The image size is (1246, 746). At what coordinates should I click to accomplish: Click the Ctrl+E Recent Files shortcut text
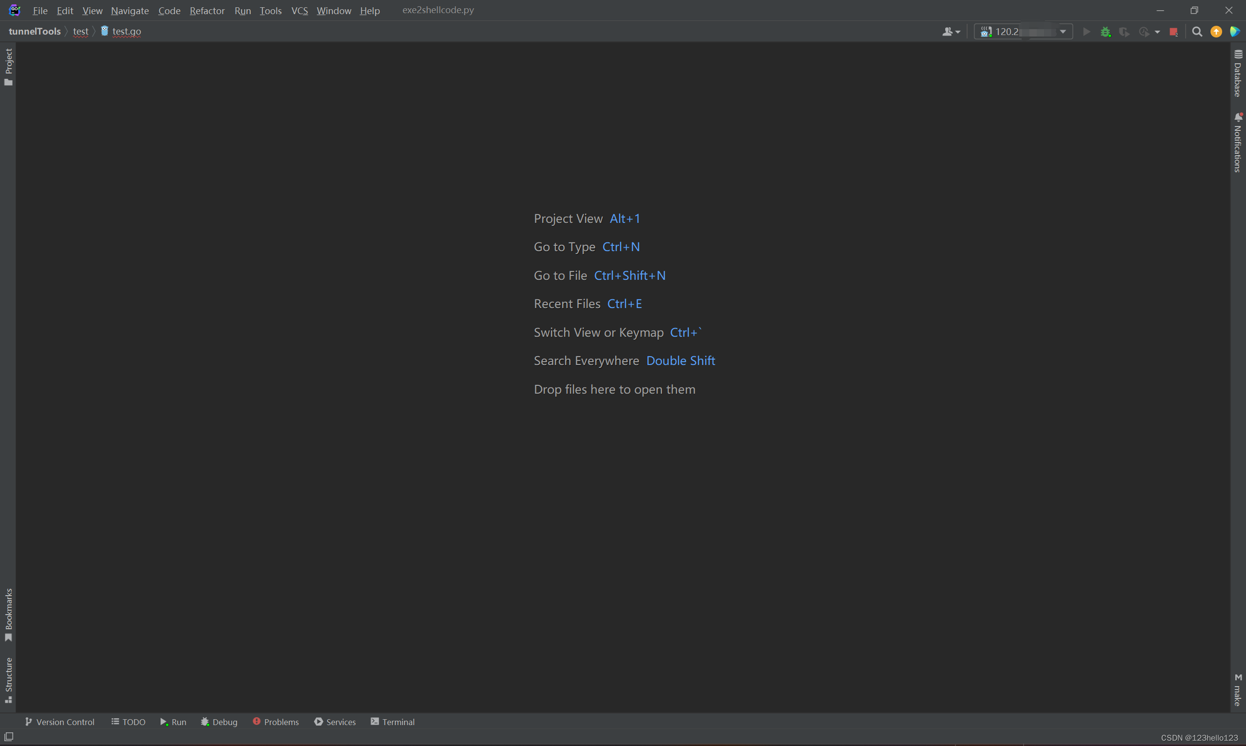(x=624, y=304)
